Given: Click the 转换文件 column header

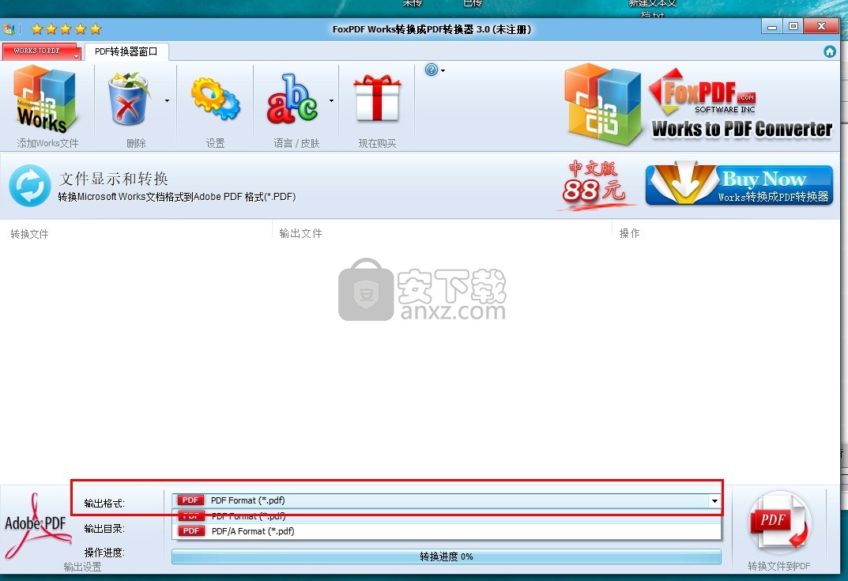Looking at the screenshot, I should click(30, 234).
